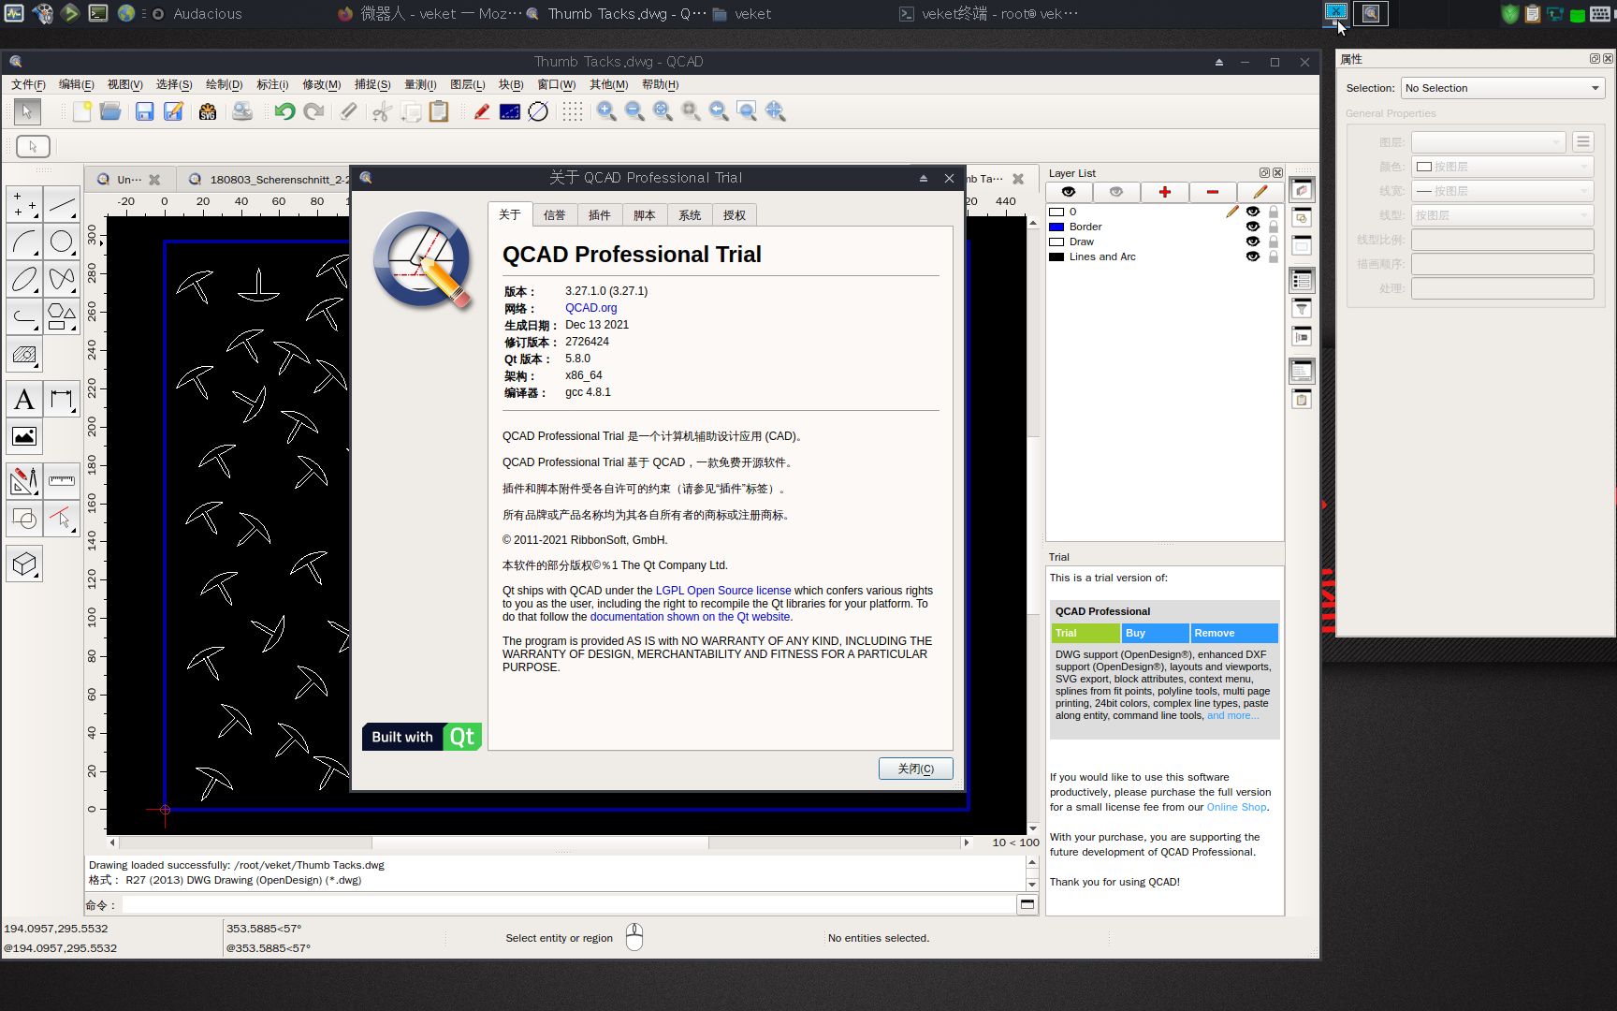Toggle the grid dots icon
Screen dimensions: 1617x1011
click(x=573, y=111)
